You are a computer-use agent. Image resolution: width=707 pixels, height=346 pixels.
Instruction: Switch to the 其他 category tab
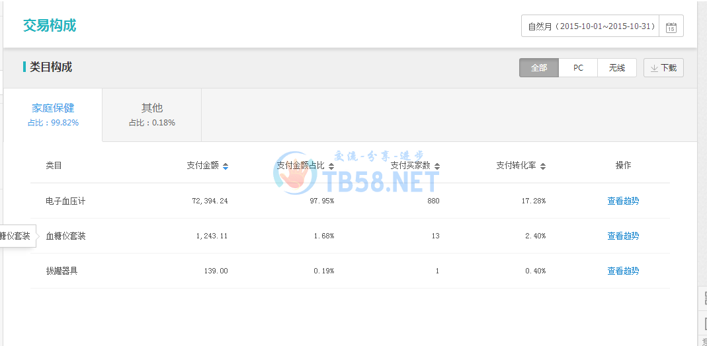(x=152, y=114)
